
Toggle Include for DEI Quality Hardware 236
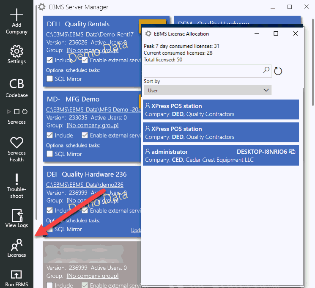pyautogui.click(x=49, y=210)
